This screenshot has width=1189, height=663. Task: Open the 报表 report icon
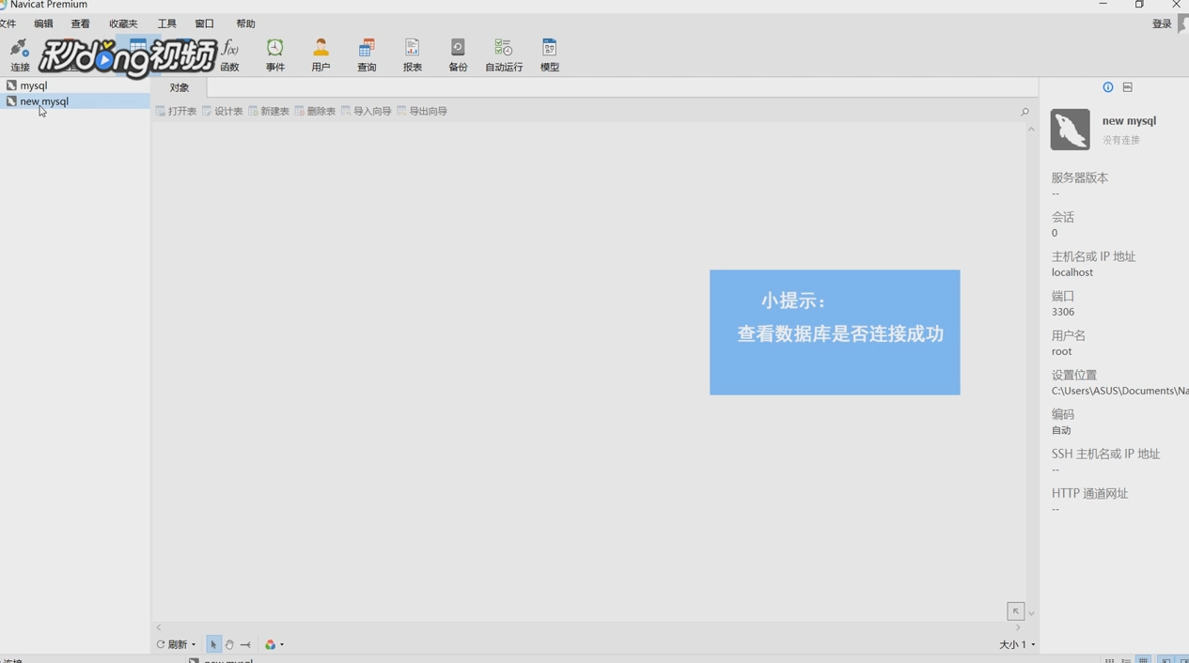tap(413, 54)
